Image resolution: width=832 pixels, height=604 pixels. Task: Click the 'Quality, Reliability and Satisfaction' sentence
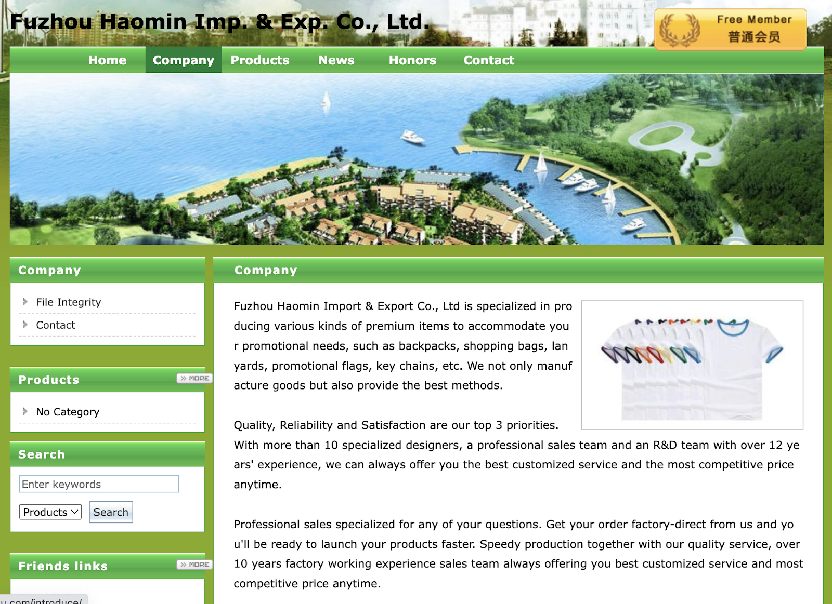(396, 425)
